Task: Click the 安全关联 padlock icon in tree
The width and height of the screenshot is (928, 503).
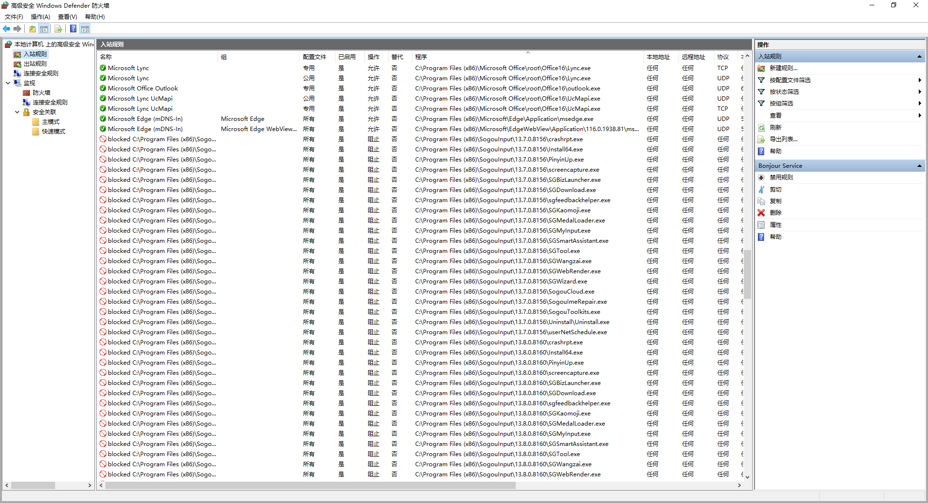Action: coord(27,112)
